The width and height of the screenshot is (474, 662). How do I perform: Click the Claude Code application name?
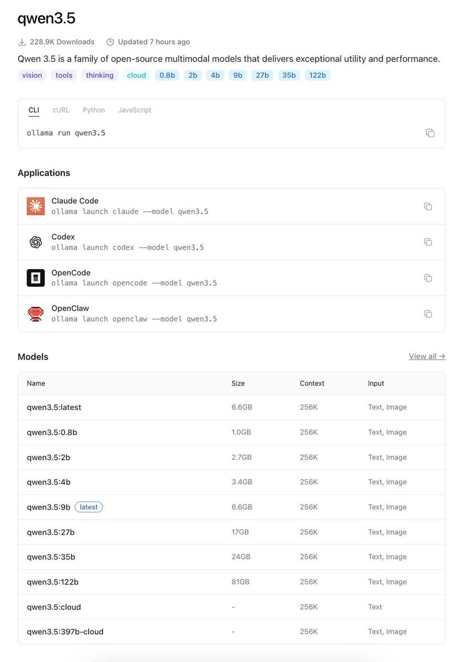(75, 201)
